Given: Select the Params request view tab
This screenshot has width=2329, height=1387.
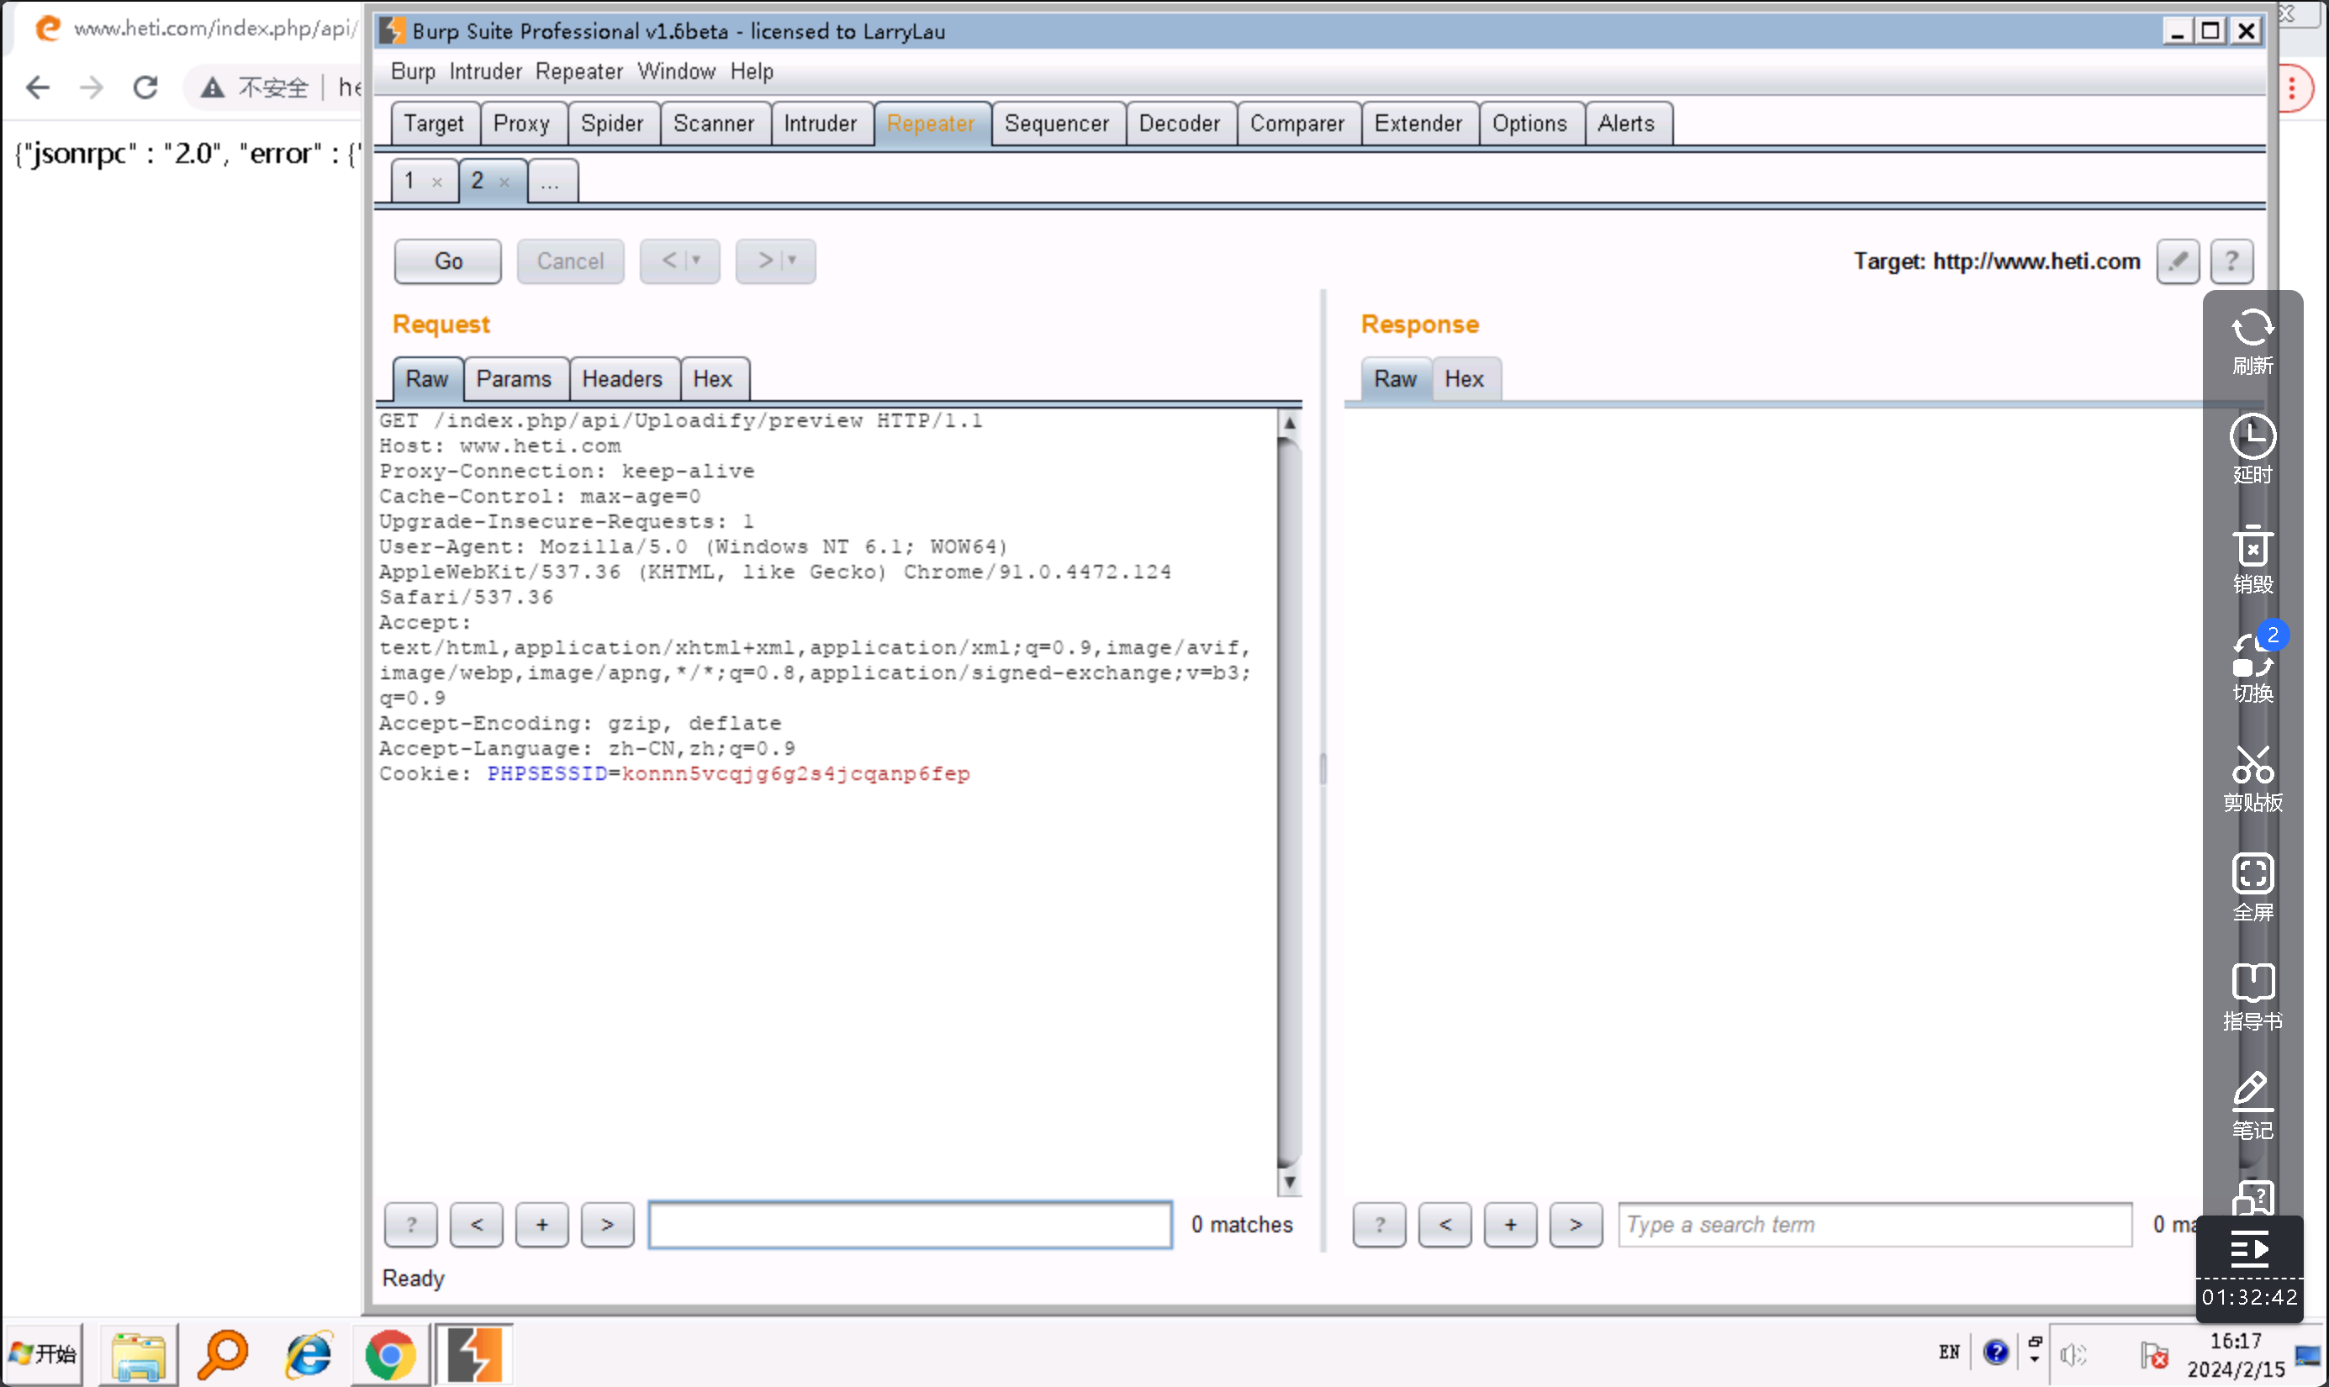Looking at the screenshot, I should (x=513, y=379).
